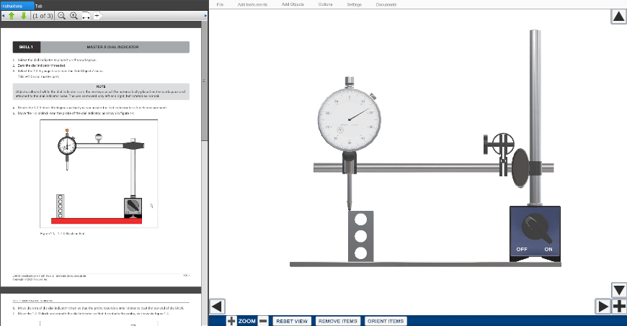This screenshot has height=326, width=627.
Task: Zoom out the instructions document
Action: tap(61, 15)
